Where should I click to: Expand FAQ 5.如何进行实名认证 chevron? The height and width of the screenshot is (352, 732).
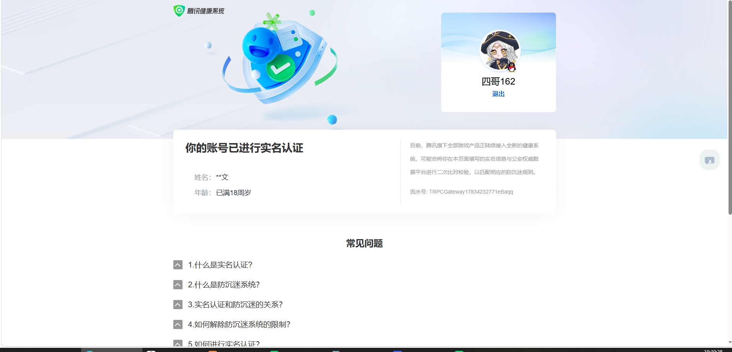[x=178, y=343]
